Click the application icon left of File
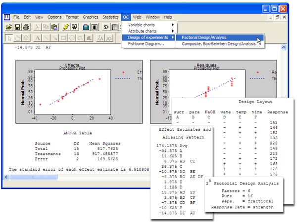This screenshot has height=222, width=297. click(7, 17)
